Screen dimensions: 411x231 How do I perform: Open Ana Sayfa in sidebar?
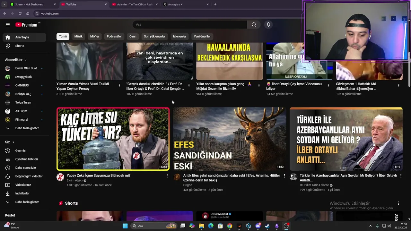tap(24, 37)
